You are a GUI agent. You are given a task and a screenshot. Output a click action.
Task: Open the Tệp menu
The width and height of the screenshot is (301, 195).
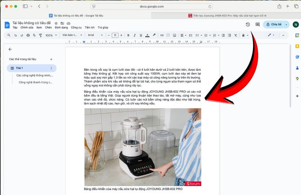click(15, 27)
